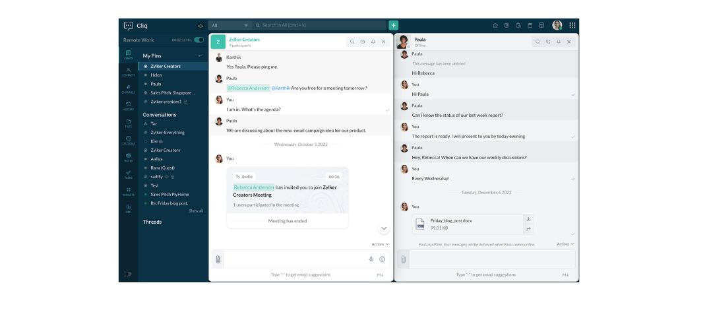Click the Show all conversations link
Screen dimensions: 709x330
196,211
